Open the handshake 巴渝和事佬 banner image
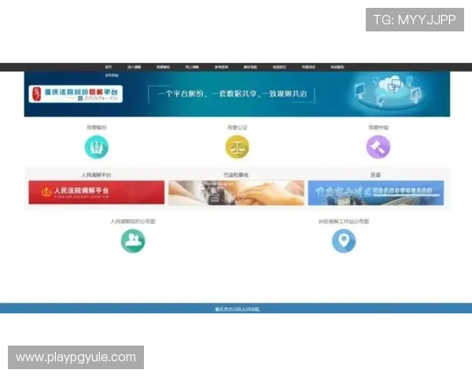 click(236, 192)
